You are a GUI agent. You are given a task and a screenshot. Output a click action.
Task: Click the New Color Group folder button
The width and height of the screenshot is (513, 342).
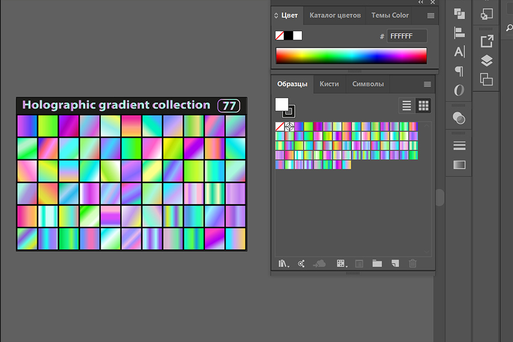pyautogui.click(x=377, y=264)
